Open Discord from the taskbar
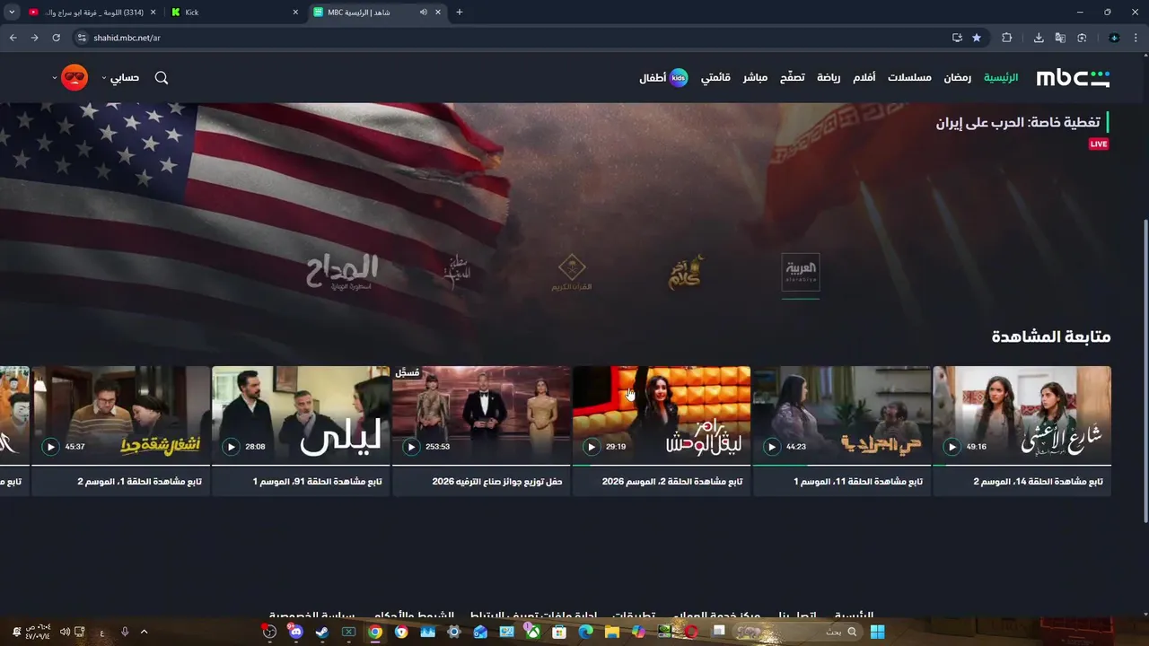Viewport: 1149px width, 646px height. [296, 632]
